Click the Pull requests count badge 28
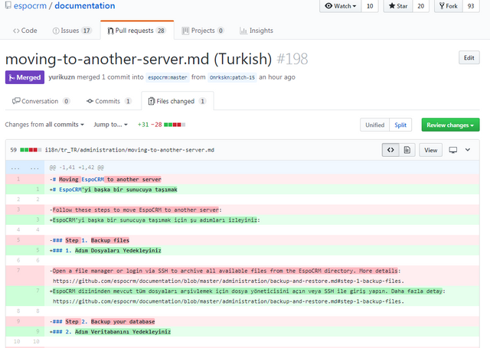Screen dimensions: 490x348 pyautogui.click(x=161, y=31)
